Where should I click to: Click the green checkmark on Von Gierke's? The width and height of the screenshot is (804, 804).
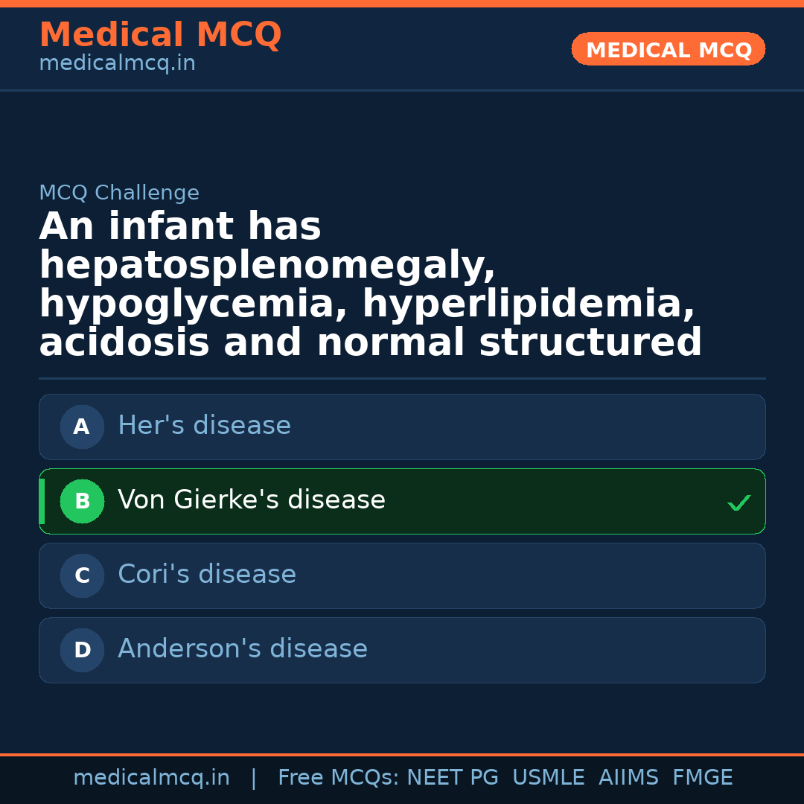[x=738, y=503]
